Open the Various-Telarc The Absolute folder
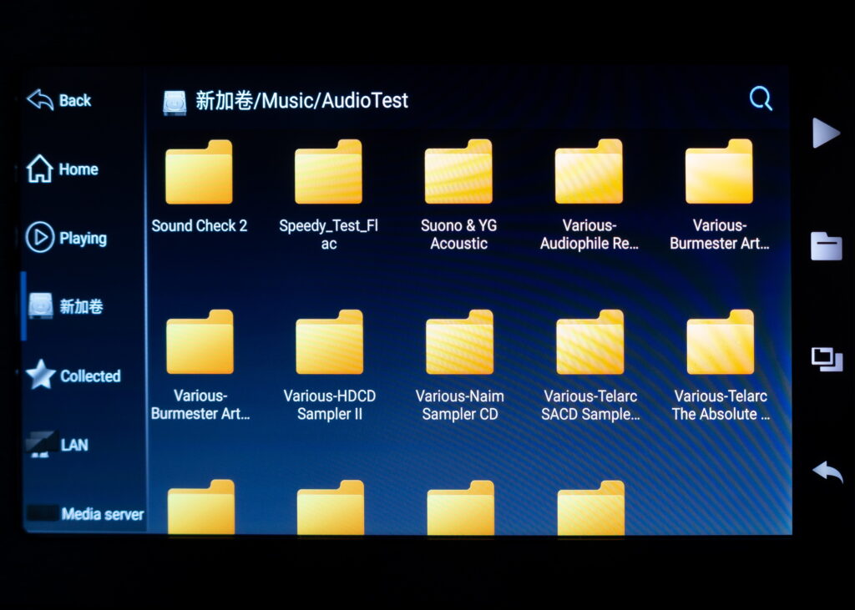The width and height of the screenshot is (855, 610). (721, 365)
